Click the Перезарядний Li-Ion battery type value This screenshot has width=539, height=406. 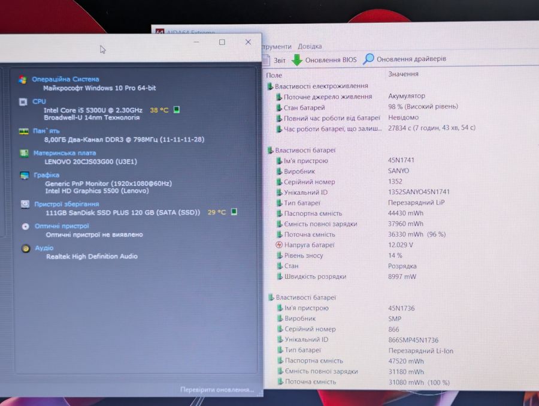(421, 351)
